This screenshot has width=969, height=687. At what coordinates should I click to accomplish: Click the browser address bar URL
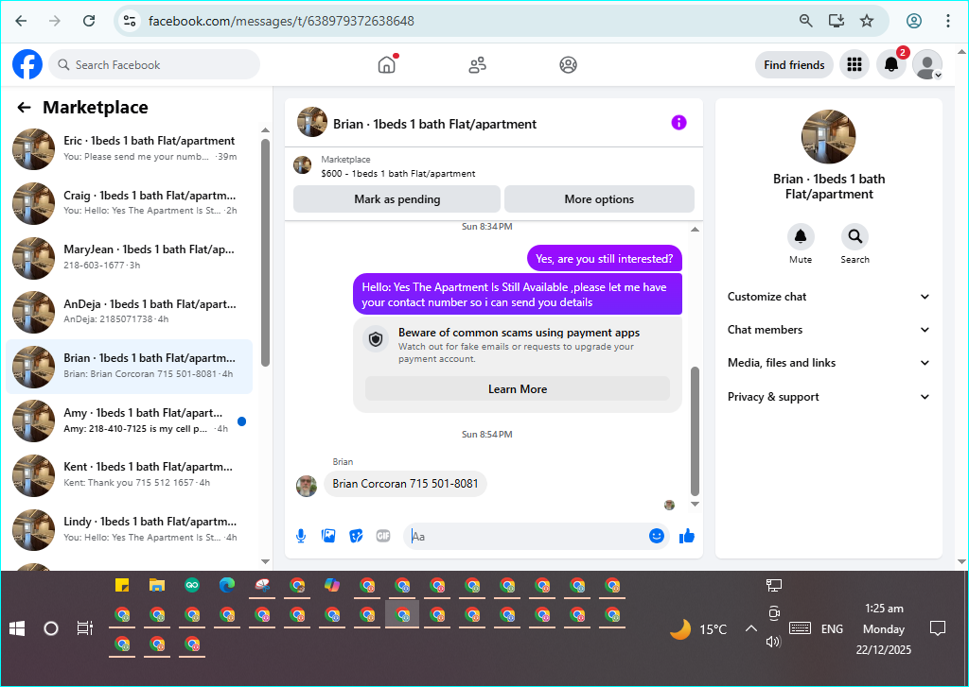(281, 21)
